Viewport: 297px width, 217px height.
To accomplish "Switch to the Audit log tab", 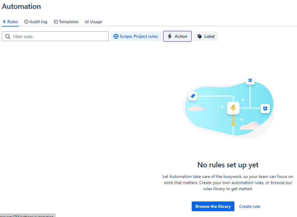I will (35, 22).
